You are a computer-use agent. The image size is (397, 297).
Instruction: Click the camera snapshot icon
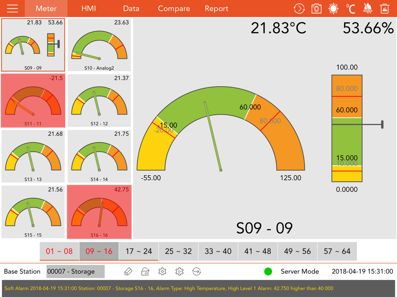(316, 9)
